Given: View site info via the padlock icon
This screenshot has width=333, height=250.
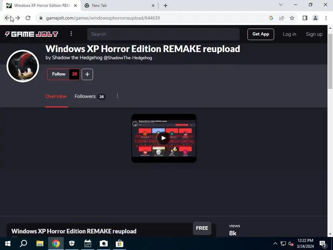Looking at the screenshot, I should pyautogui.click(x=41, y=18).
